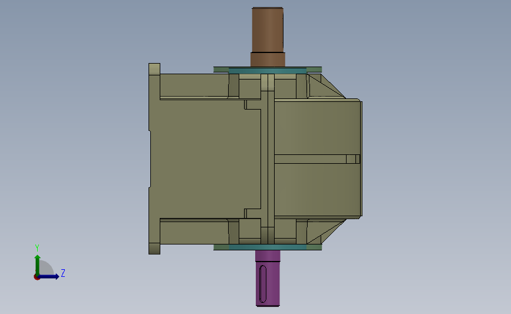This screenshot has height=314, width=511.
Task: Click the keyway slot on purple shaft
Action: (x=263, y=284)
